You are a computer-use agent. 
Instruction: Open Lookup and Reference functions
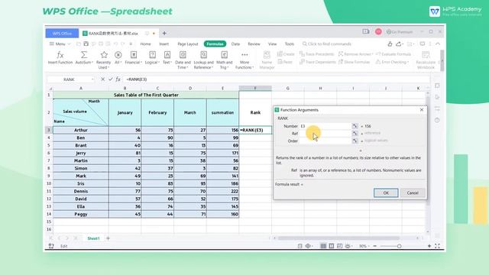204,60
